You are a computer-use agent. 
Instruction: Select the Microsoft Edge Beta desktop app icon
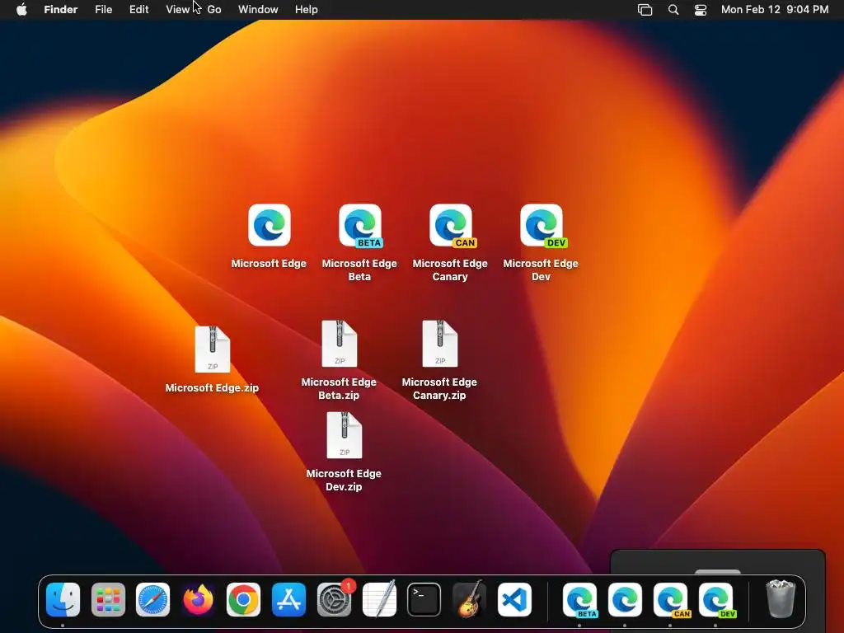360,225
